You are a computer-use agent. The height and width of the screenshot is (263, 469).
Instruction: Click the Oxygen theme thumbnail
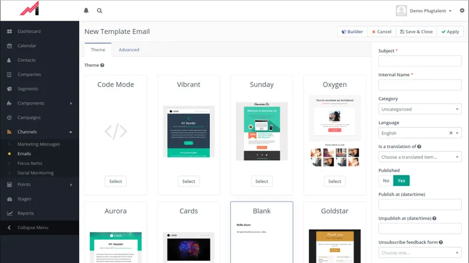(335, 131)
